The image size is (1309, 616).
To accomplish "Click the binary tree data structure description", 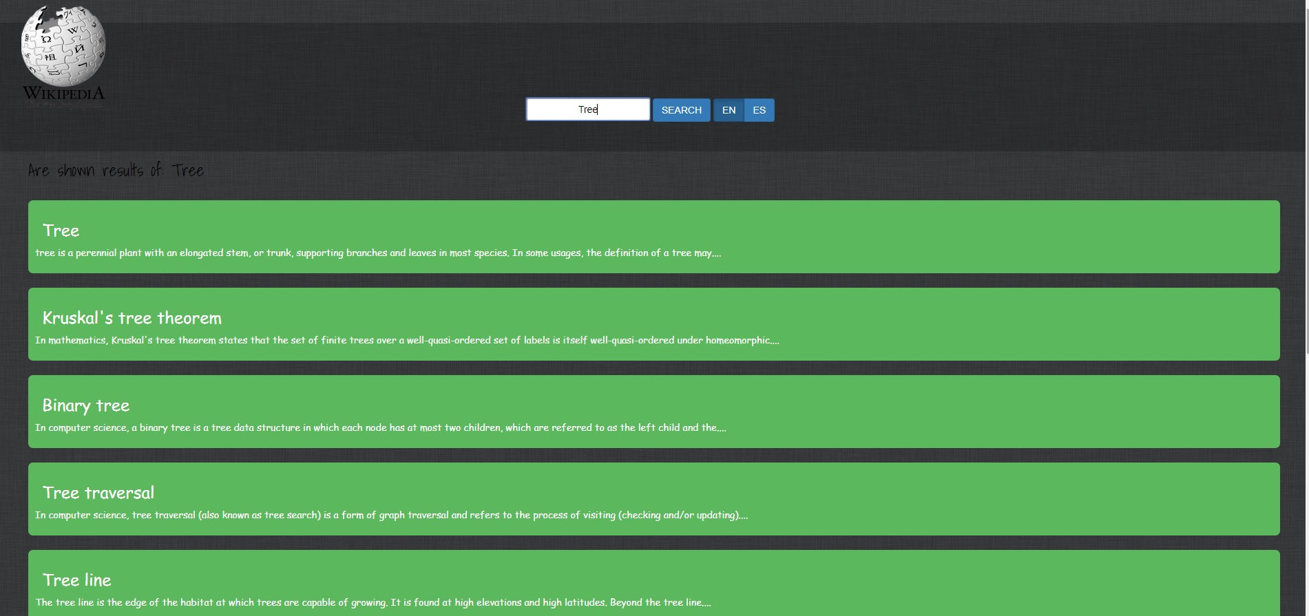I will (x=380, y=428).
